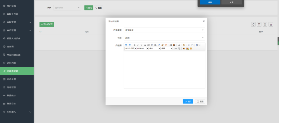Screen dimensions: 281x123
Task: Clear document with the blank page icon
Action: click(192, 45)
